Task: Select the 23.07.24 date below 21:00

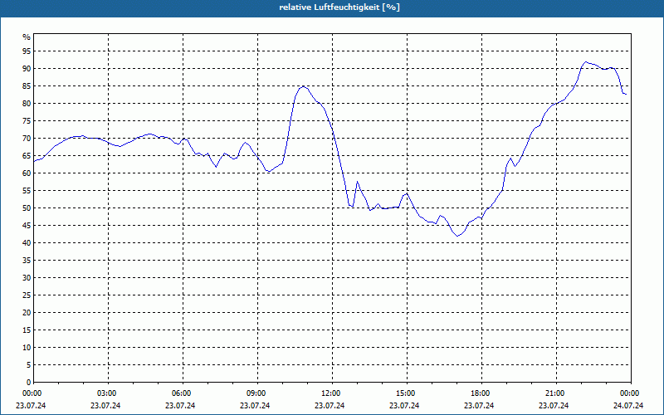Action: click(x=554, y=406)
